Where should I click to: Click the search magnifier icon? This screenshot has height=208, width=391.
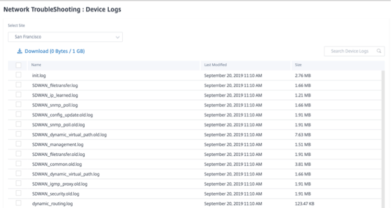(x=379, y=51)
